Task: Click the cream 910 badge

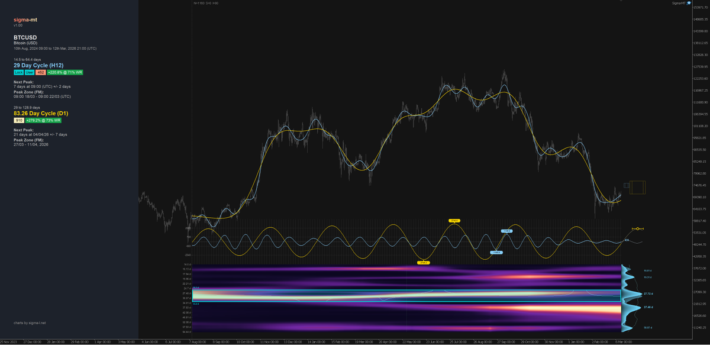Action: click(18, 120)
